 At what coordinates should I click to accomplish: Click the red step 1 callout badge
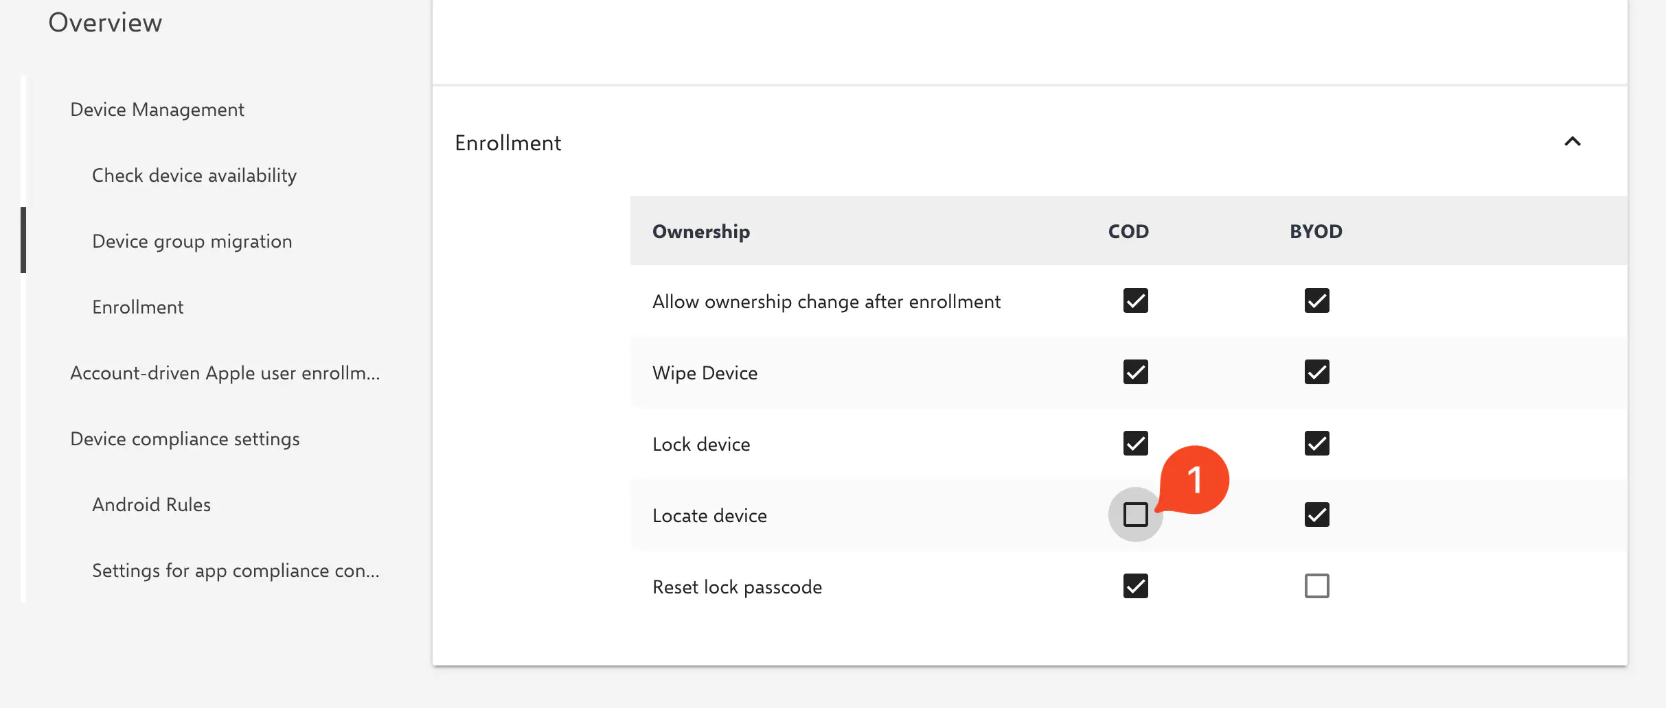point(1195,480)
